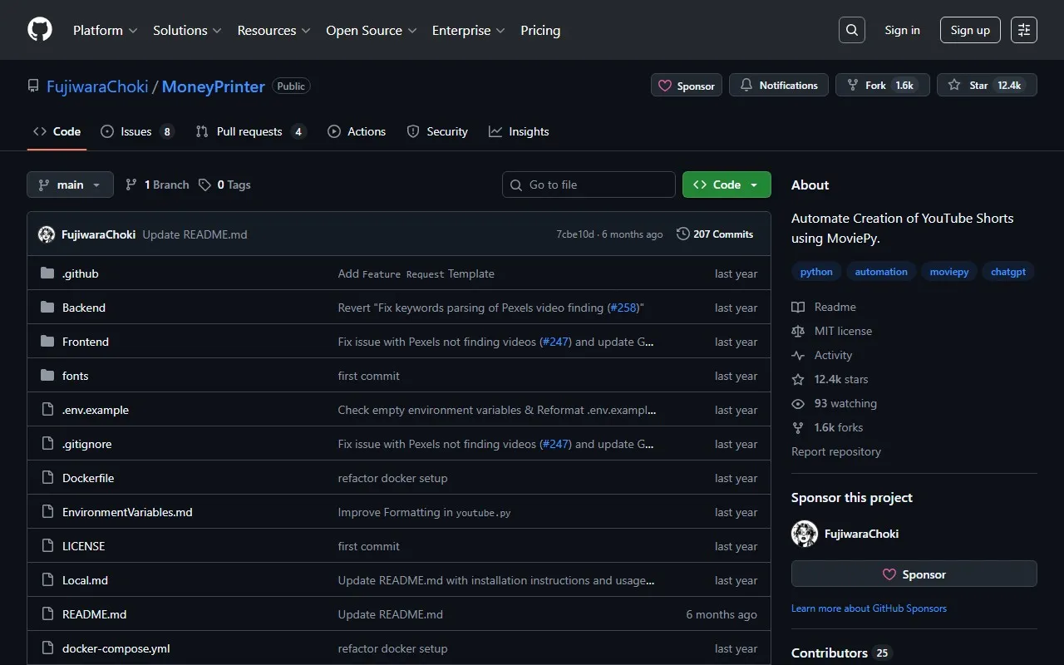Expand the green Code dropdown

pyautogui.click(x=727, y=185)
